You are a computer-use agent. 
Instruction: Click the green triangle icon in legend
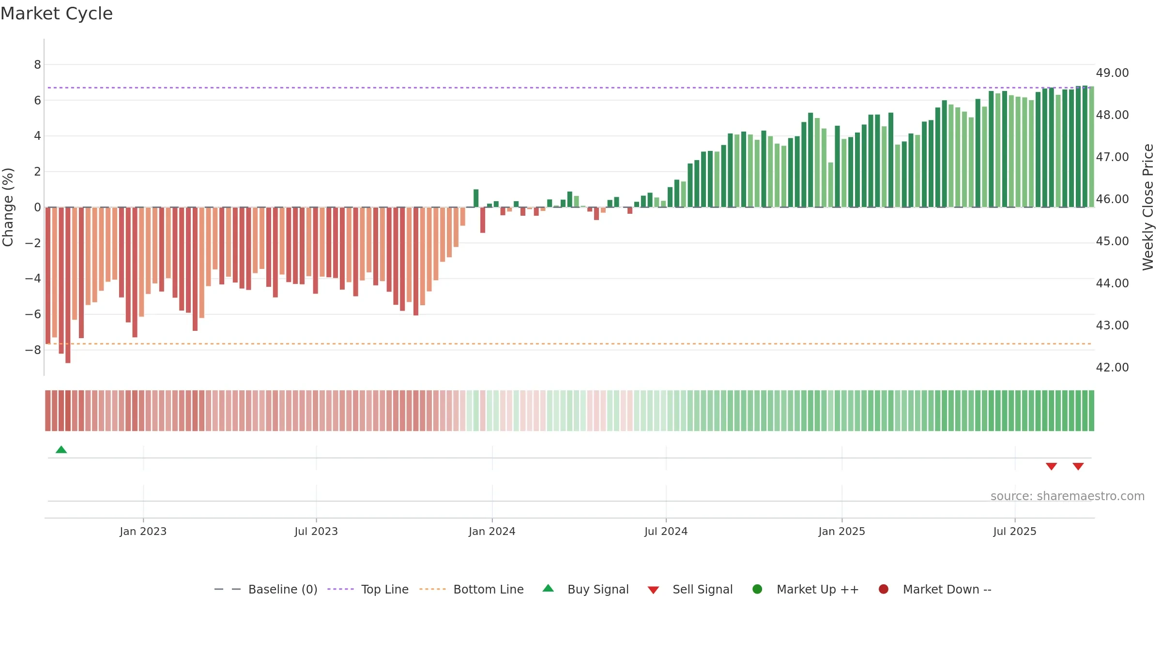click(548, 588)
